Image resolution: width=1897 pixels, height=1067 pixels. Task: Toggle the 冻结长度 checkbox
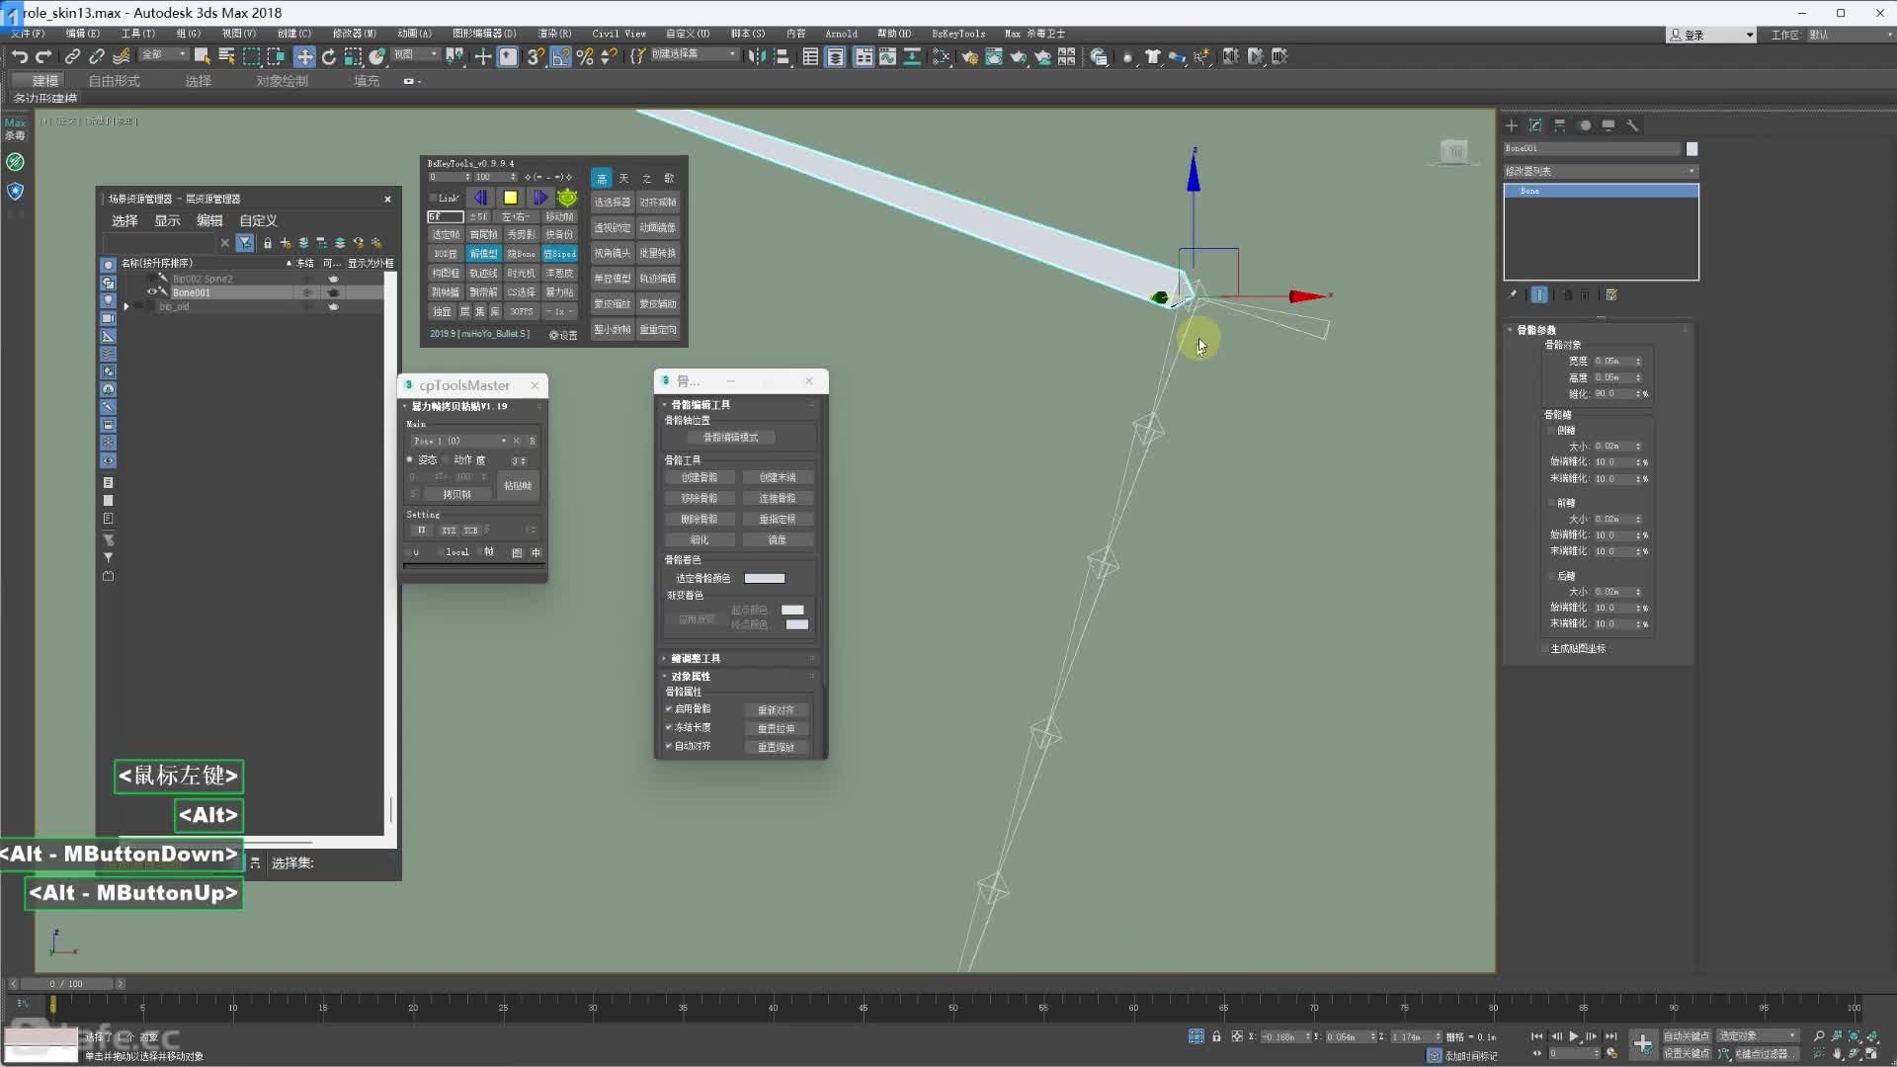pos(669,727)
